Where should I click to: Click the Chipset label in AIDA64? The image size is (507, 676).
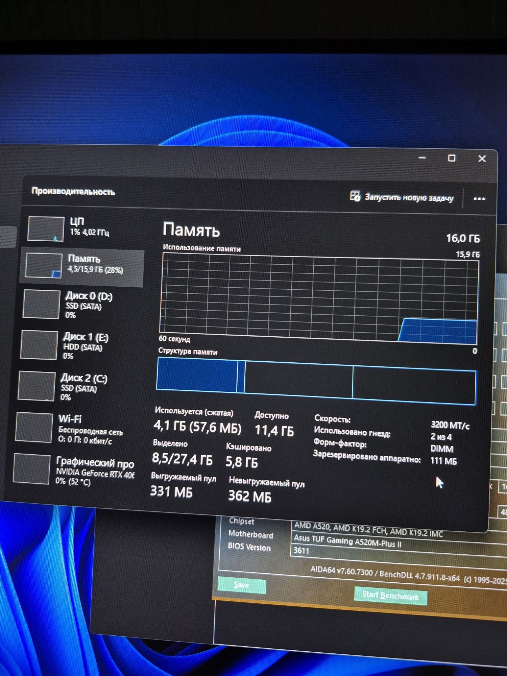[x=241, y=521]
